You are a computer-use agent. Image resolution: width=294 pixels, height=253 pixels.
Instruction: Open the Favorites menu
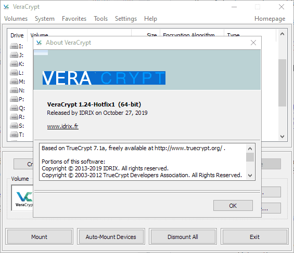(x=74, y=19)
